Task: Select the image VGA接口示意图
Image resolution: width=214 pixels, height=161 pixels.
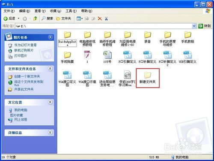Action: pos(87,79)
